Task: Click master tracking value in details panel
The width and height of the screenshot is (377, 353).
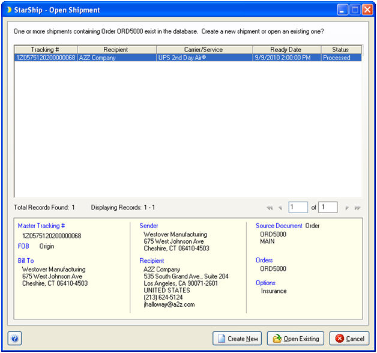Action: (52, 236)
